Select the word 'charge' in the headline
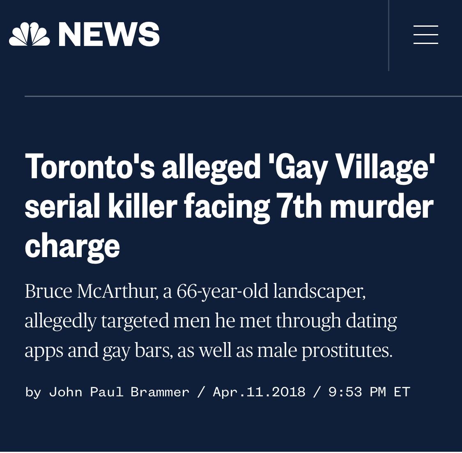 click(x=72, y=246)
